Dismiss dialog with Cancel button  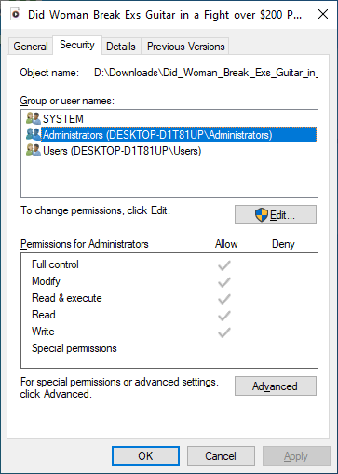pyautogui.click(x=221, y=456)
